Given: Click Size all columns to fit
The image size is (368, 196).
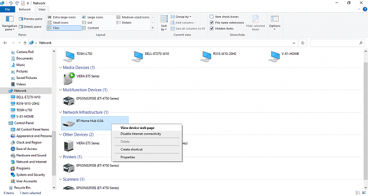Looking at the screenshot, I should click(188, 28).
